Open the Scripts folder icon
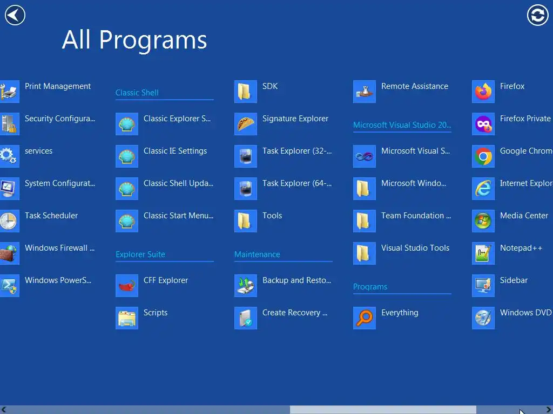 pos(127,318)
